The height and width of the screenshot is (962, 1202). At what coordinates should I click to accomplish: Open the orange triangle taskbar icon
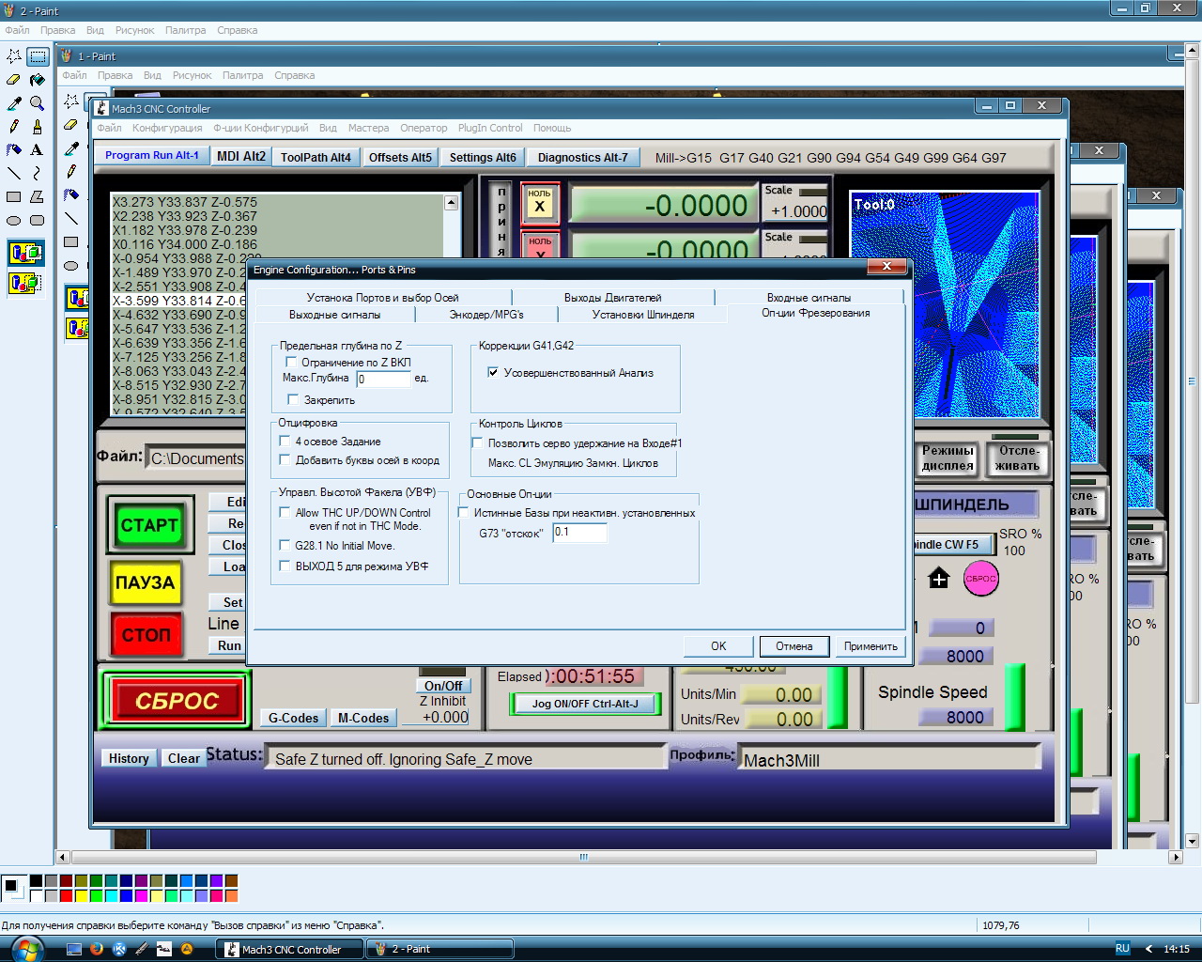(x=187, y=949)
